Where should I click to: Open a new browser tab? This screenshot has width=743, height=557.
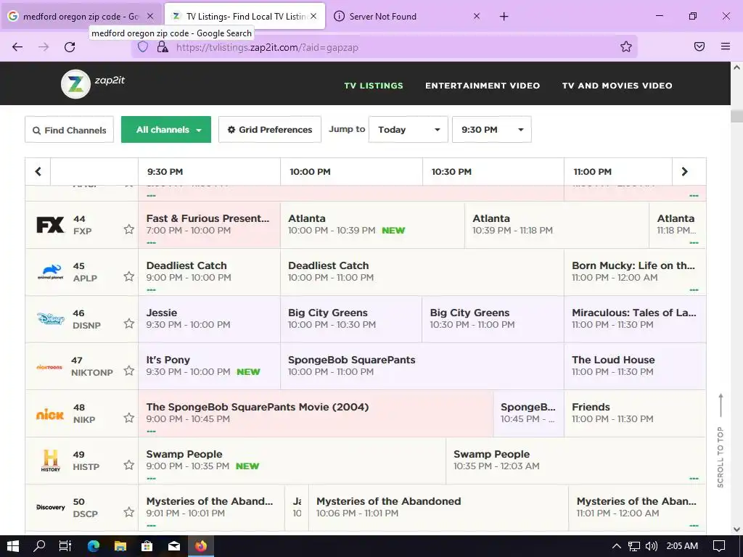(504, 16)
